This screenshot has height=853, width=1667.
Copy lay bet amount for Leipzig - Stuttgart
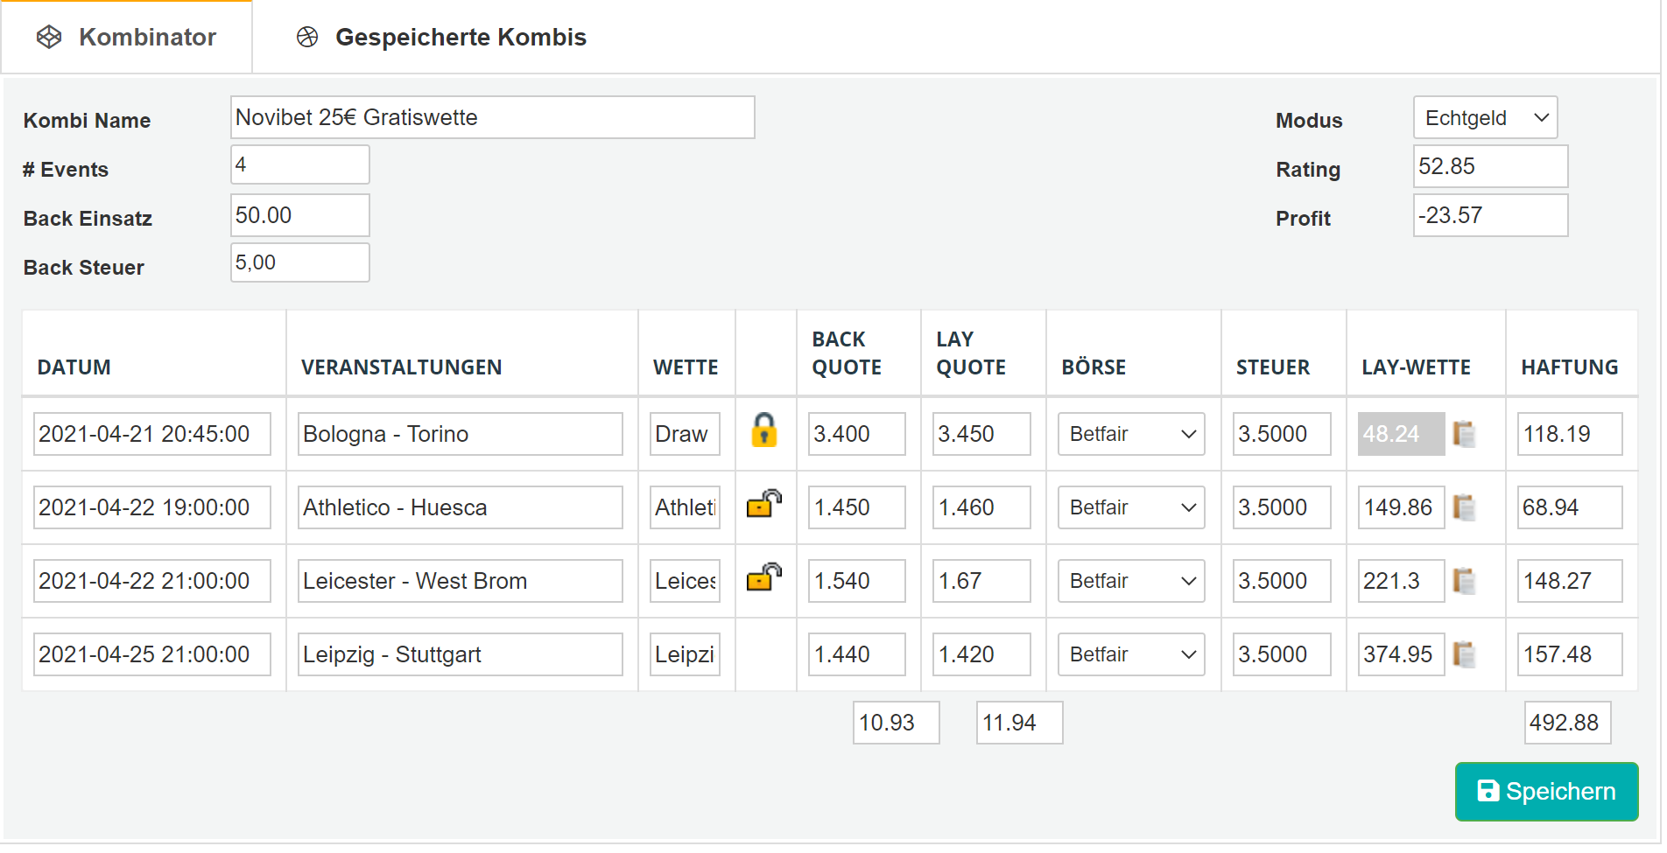(1464, 654)
